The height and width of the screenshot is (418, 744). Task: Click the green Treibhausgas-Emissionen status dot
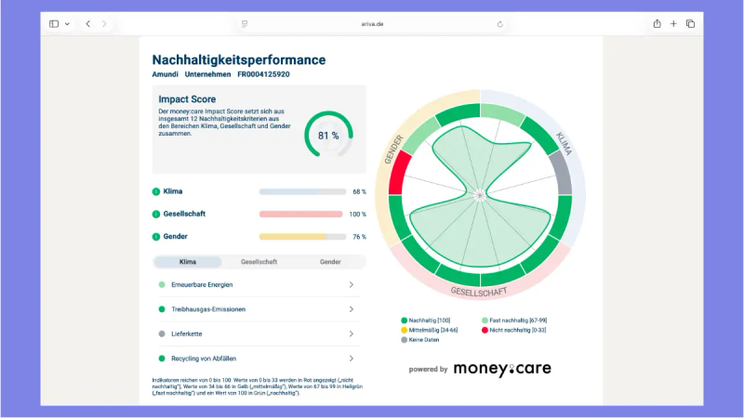tap(162, 309)
